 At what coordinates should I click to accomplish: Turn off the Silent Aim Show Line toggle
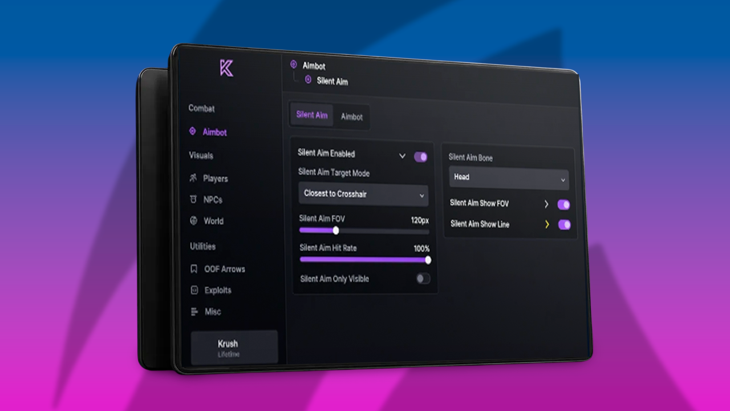click(564, 224)
